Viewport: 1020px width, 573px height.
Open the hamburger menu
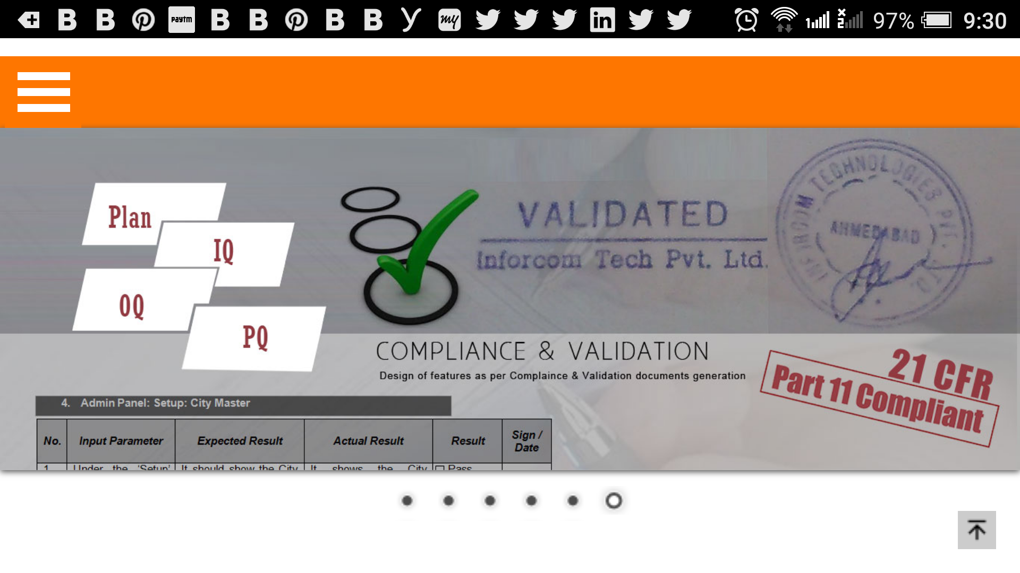pos(44,92)
